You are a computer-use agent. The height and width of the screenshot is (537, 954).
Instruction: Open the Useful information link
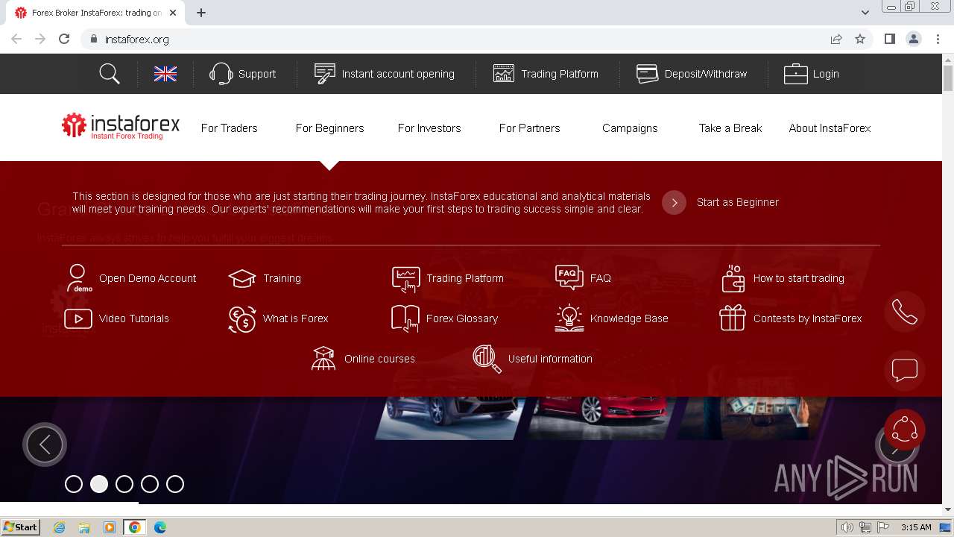pyautogui.click(x=550, y=359)
